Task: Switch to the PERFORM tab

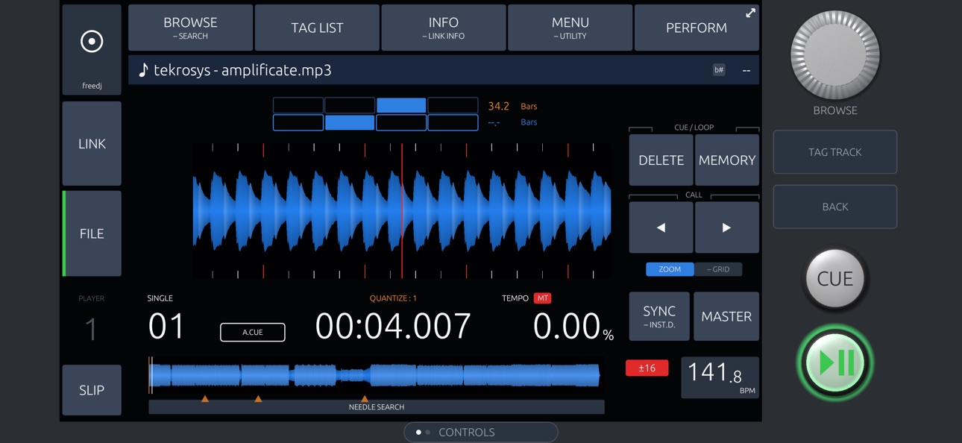Action: click(697, 28)
